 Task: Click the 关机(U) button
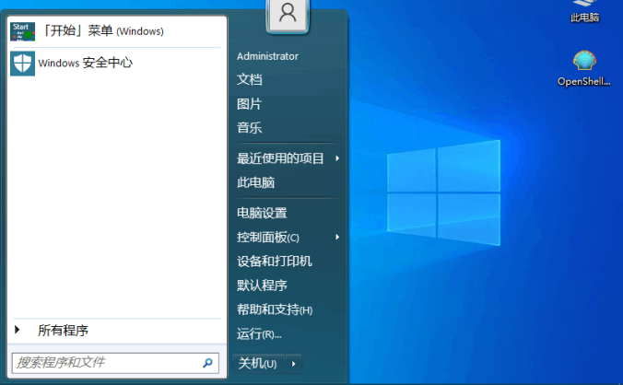click(x=258, y=364)
